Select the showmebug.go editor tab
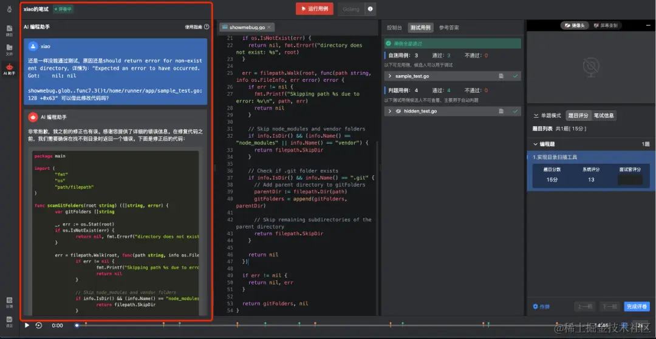 [247, 27]
